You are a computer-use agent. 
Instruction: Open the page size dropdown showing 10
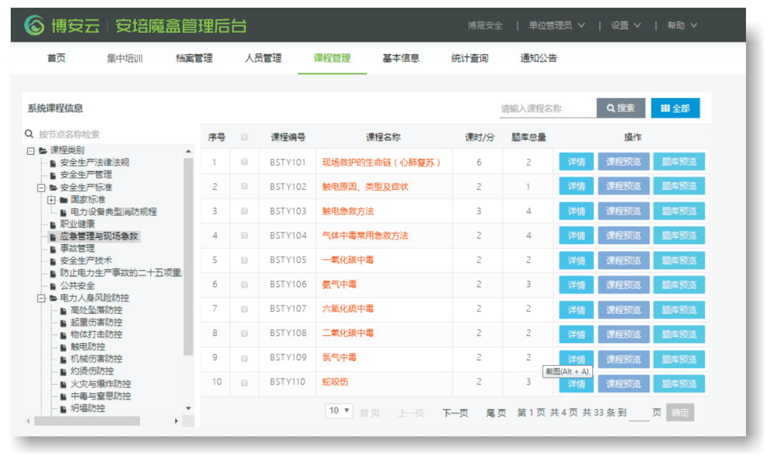339,411
